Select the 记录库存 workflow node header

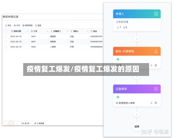pyautogui.click(x=137, y=89)
